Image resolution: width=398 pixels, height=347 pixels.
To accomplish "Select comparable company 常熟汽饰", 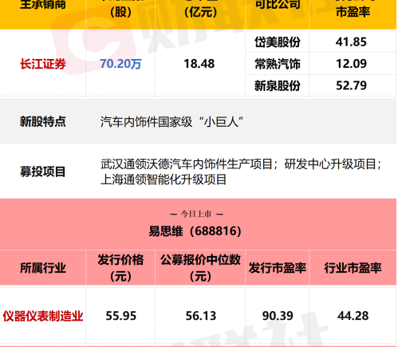I will tap(278, 64).
